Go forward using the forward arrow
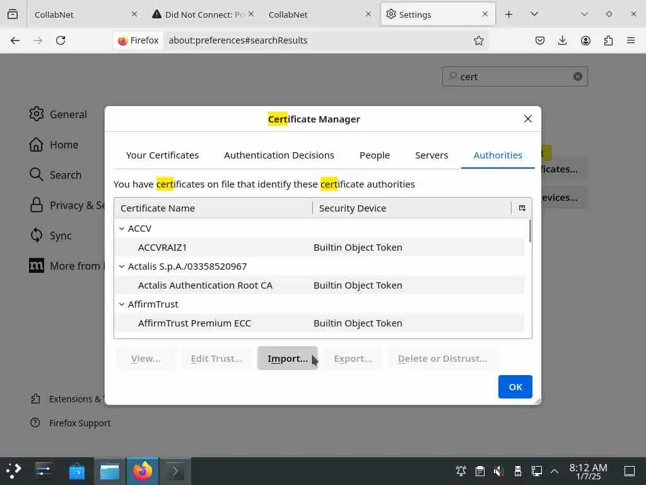This screenshot has width=646, height=485. (x=38, y=40)
